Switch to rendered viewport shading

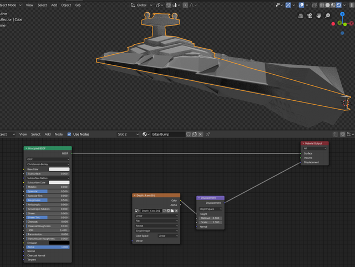(339, 5)
